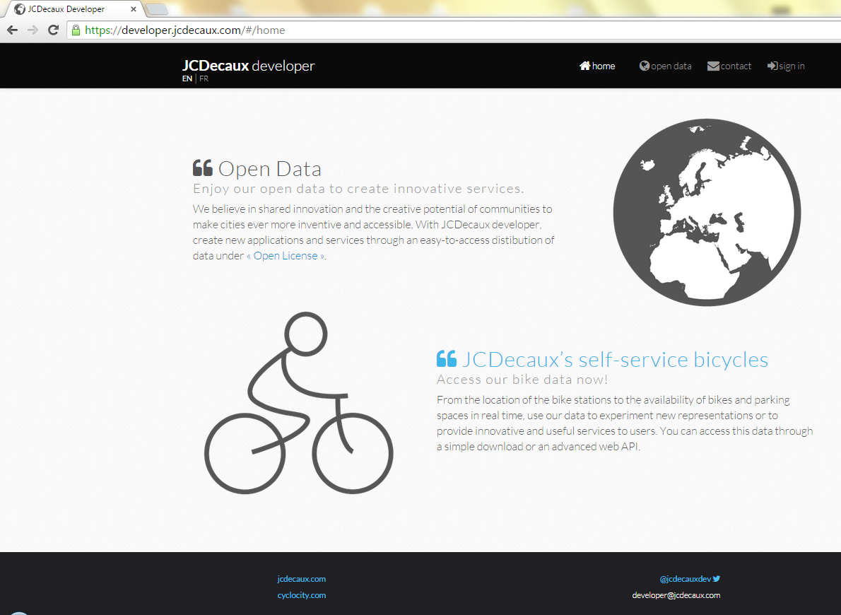Click the quote icon beside Open Data
The height and width of the screenshot is (615, 841).
pyautogui.click(x=203, y=168)
